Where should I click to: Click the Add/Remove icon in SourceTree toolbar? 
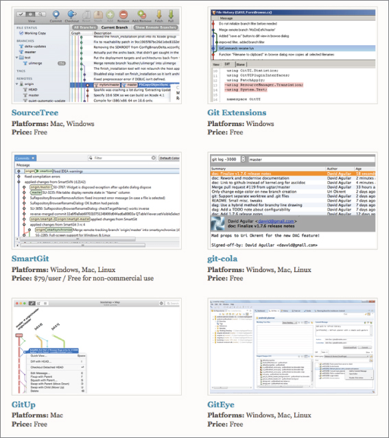click(142, 14)
